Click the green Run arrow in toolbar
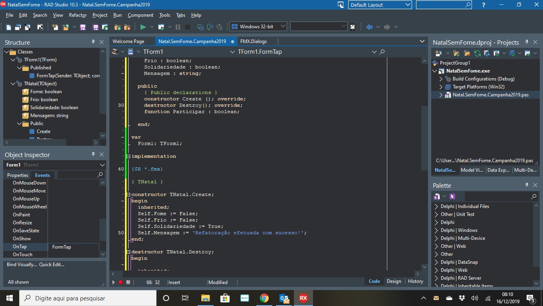The height and width of the screenshot is (306, 543). pos(143,27)
